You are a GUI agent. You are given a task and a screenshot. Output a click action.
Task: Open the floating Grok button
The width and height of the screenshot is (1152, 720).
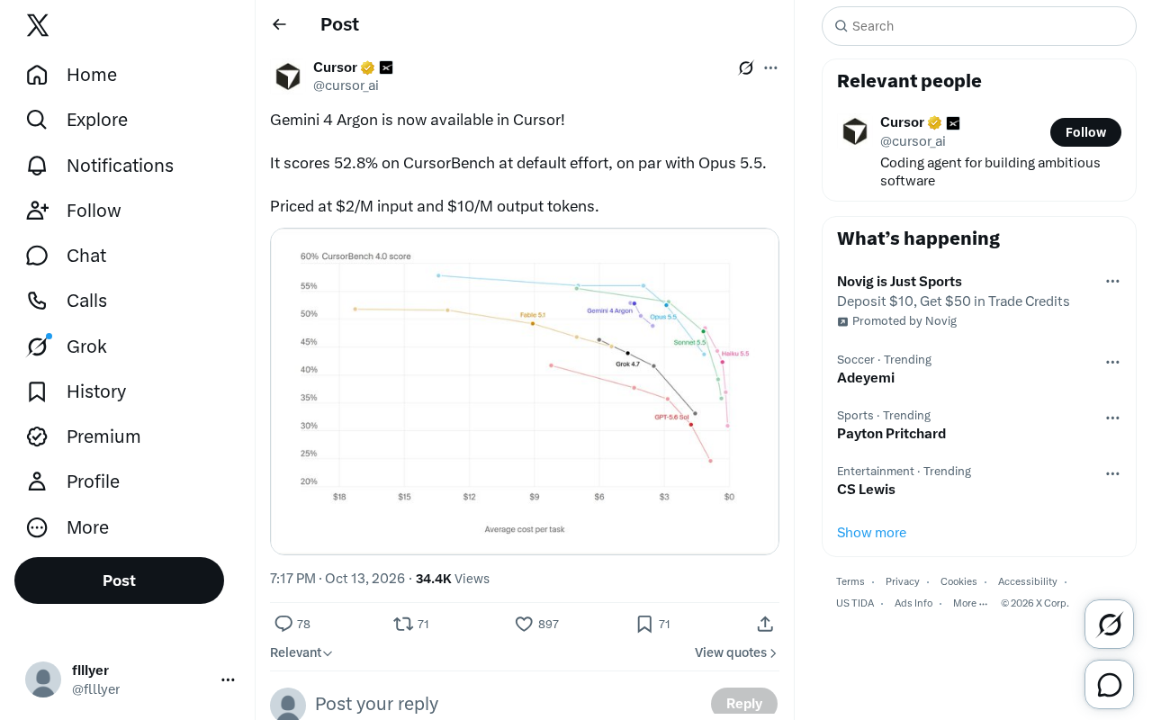tap(1109, 624)
